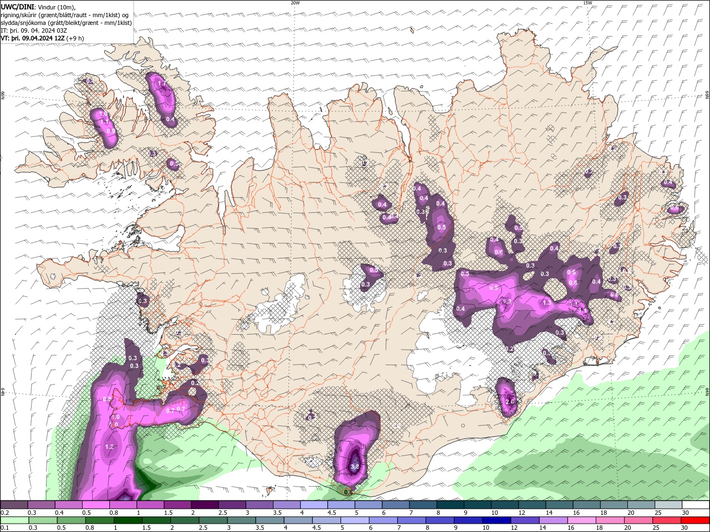Click the 0.4 label on upper legend scale

click(x=59, y=513)
